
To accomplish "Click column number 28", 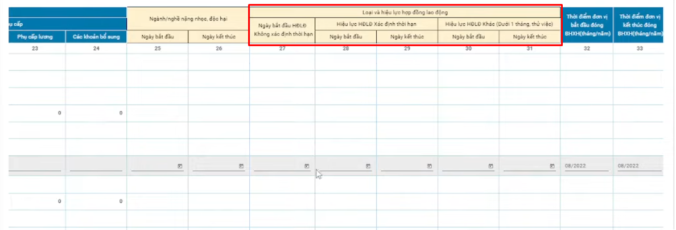I will 346,49.
